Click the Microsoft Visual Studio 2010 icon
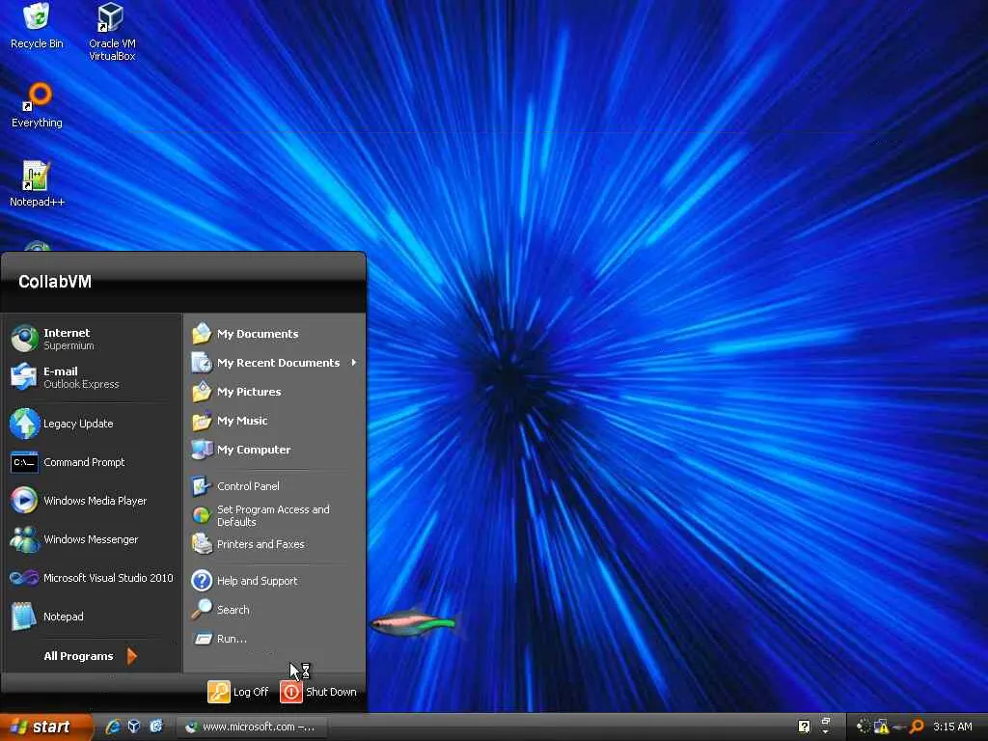The width and height of the screenshot is (988, 741). click(x=24, y=578)
